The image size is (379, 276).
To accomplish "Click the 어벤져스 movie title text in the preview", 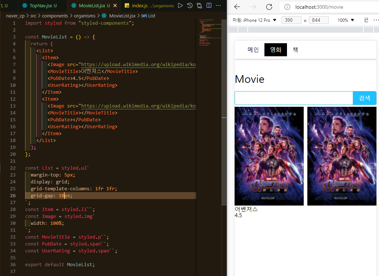I will point(246,209).
